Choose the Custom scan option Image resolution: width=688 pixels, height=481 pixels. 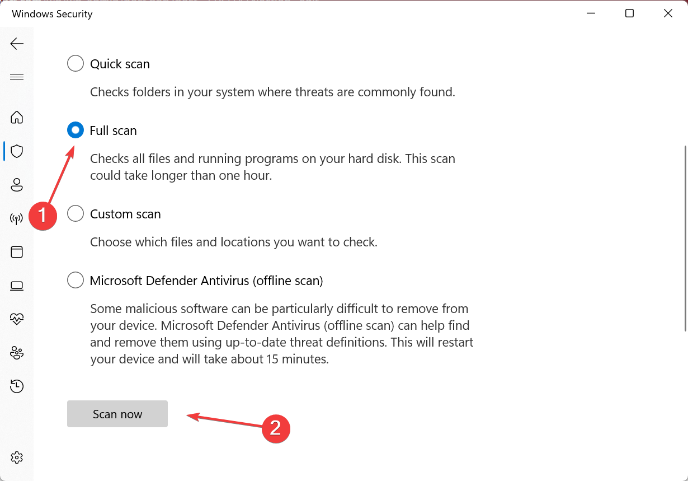(75, 213)
